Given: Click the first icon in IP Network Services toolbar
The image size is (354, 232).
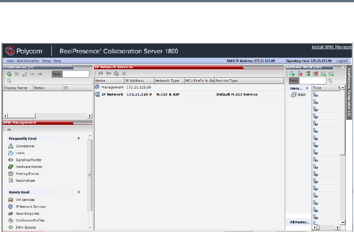Looking at the screenshot, I should click(101, 73).
